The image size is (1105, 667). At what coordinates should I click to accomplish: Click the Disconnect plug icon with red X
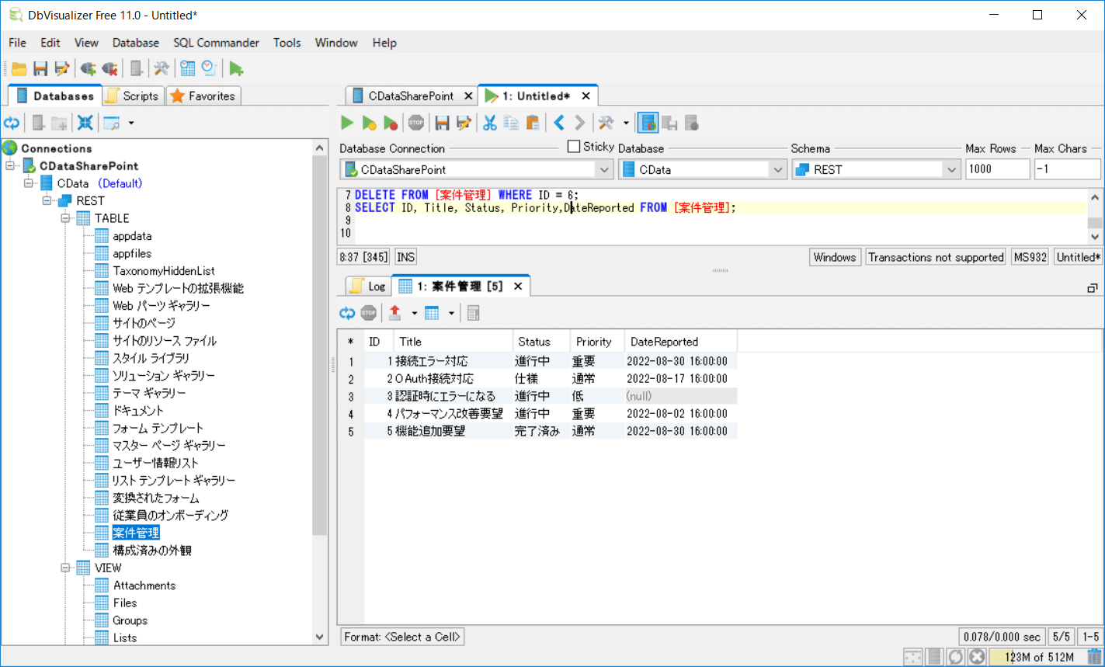[x=109, y=69]
